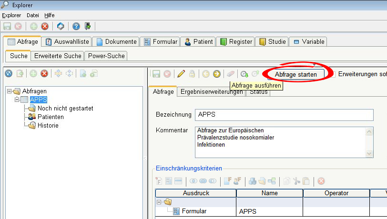This screenshot has height=219, width=387.
Task: Click the green plus in main toolbar
Action: (x=33, y=26)
